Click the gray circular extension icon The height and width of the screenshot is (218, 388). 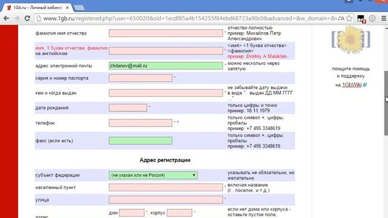[372, 18]
